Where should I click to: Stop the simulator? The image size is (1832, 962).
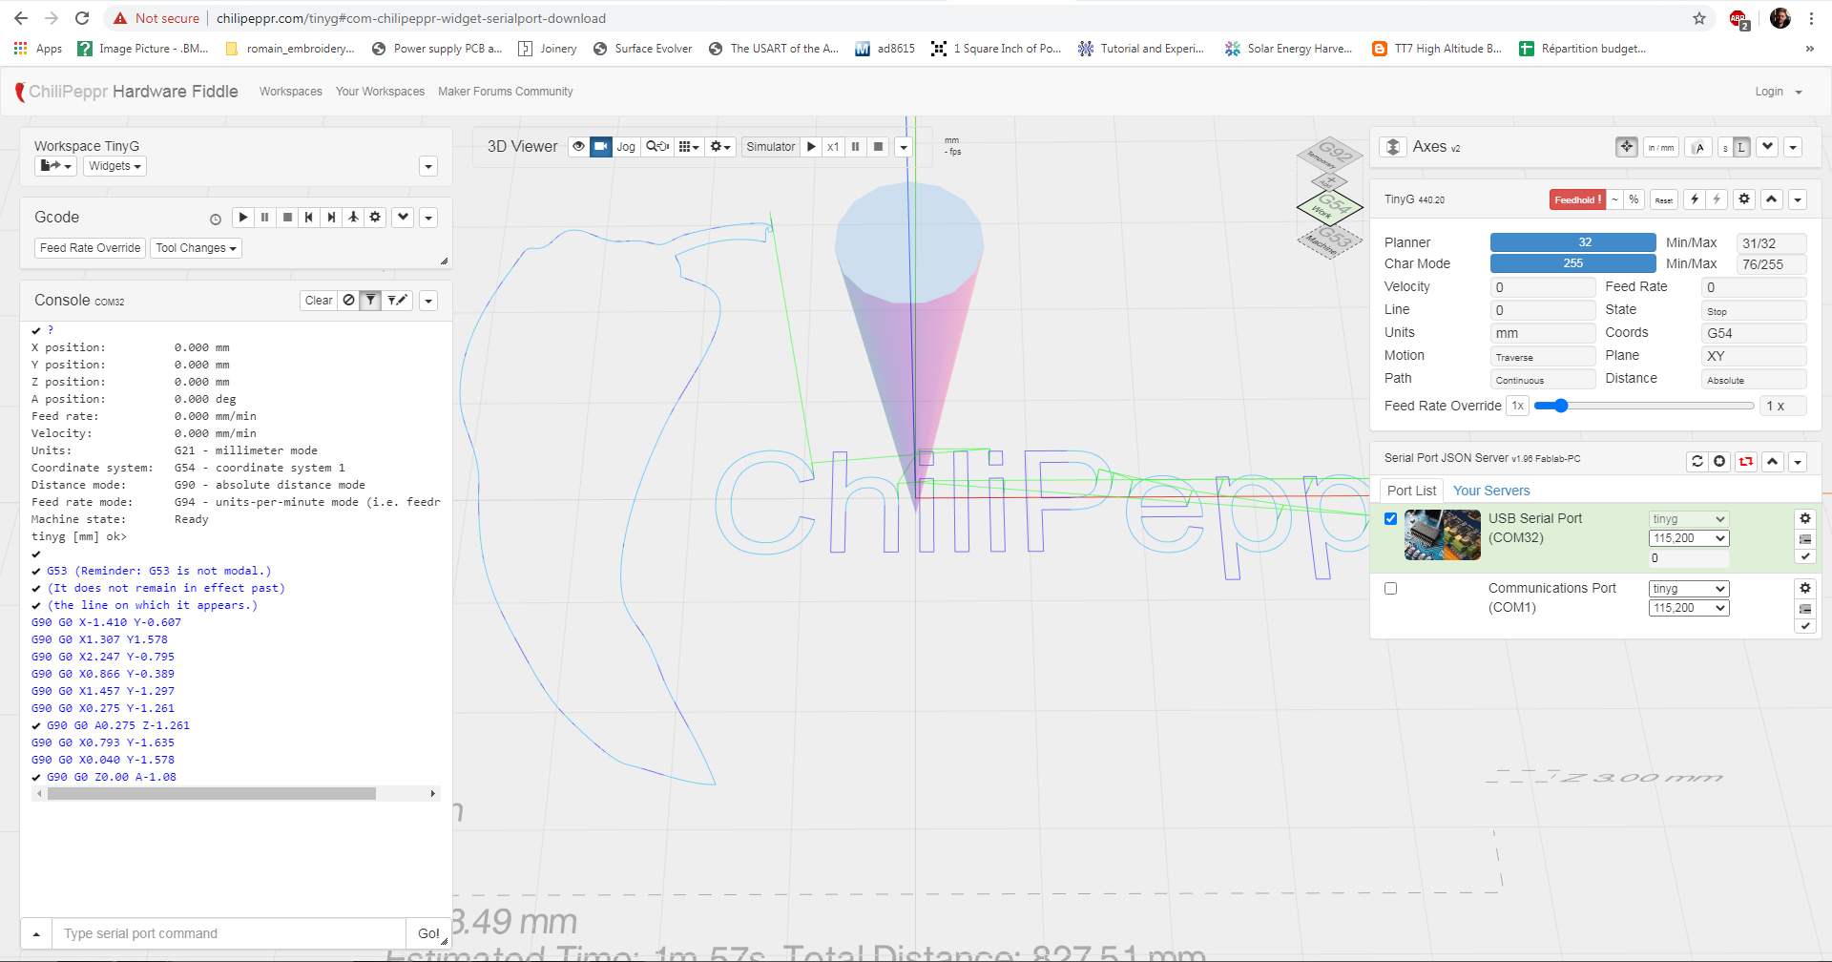pos(879,147)
